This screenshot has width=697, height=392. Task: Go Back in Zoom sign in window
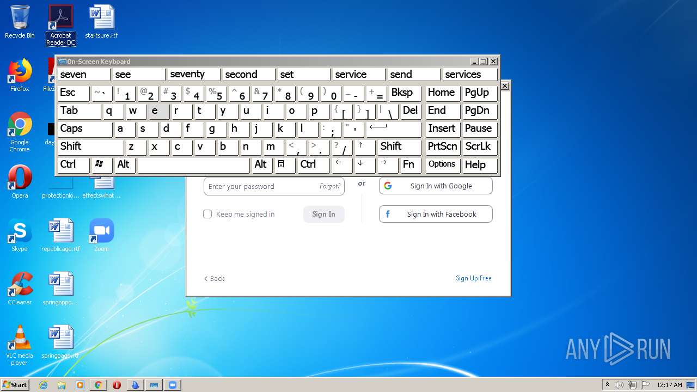tap(214, 278)
